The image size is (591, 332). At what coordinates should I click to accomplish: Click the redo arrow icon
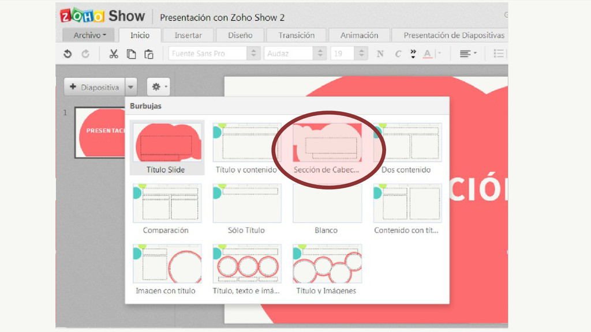(x=85, y=54)
